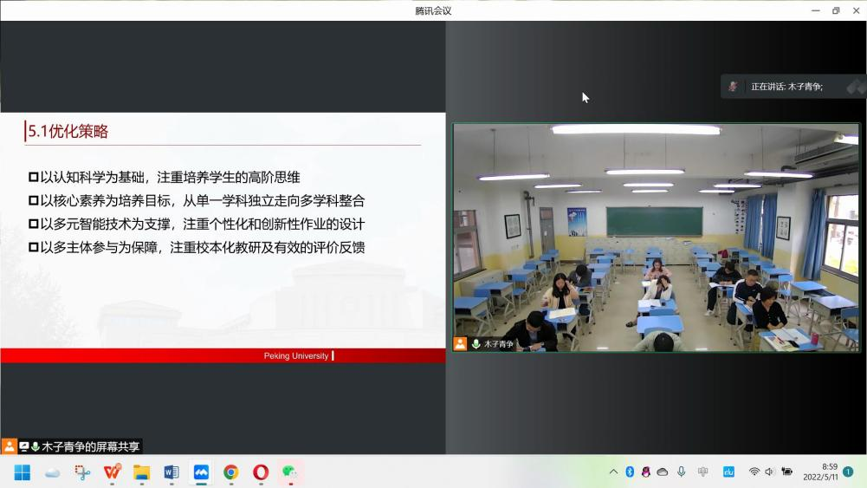Image resolution: width=867 pixels, height=488 pixels.
Task: Open the Opera browser from the taskbar
Action: (261, 472)
